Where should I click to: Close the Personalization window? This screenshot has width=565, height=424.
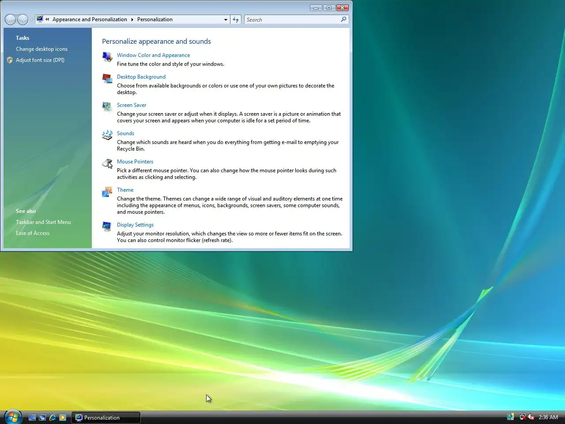(343, 8)
